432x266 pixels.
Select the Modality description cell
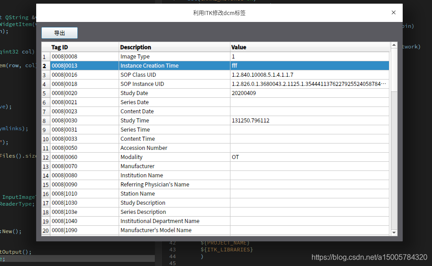pyautogui.click(x=175, y=157)
